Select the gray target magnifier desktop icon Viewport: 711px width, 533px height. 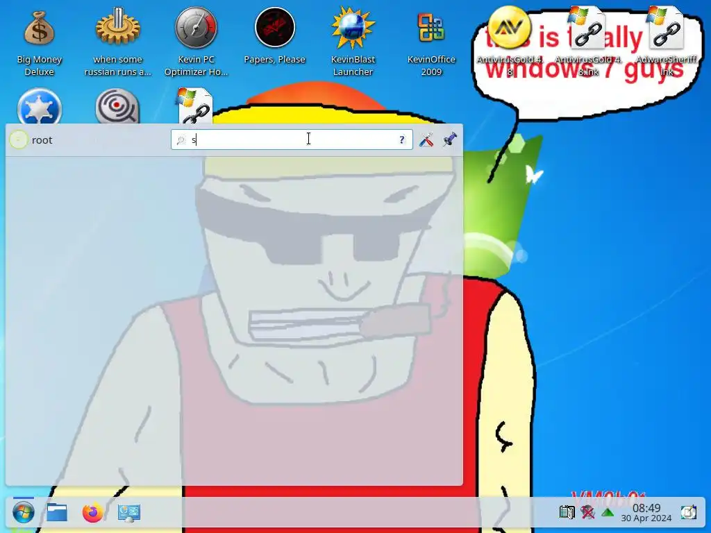(x=117, y=107)
